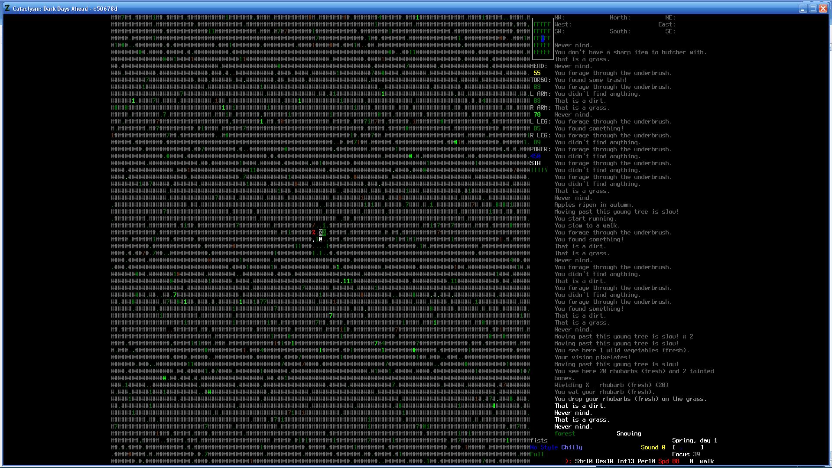Click the player @ character on map
Image resolution: width=832 pixels, height=468 pixels.
click(x=321, y=239)
